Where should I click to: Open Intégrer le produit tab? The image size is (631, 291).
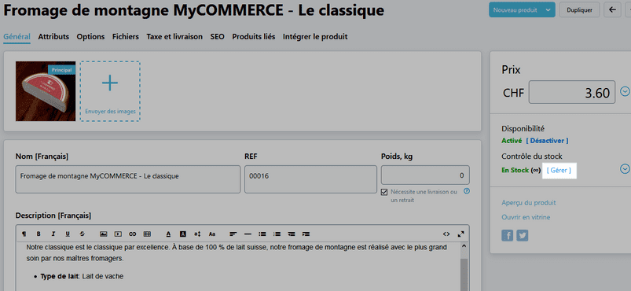coord(315,37)
